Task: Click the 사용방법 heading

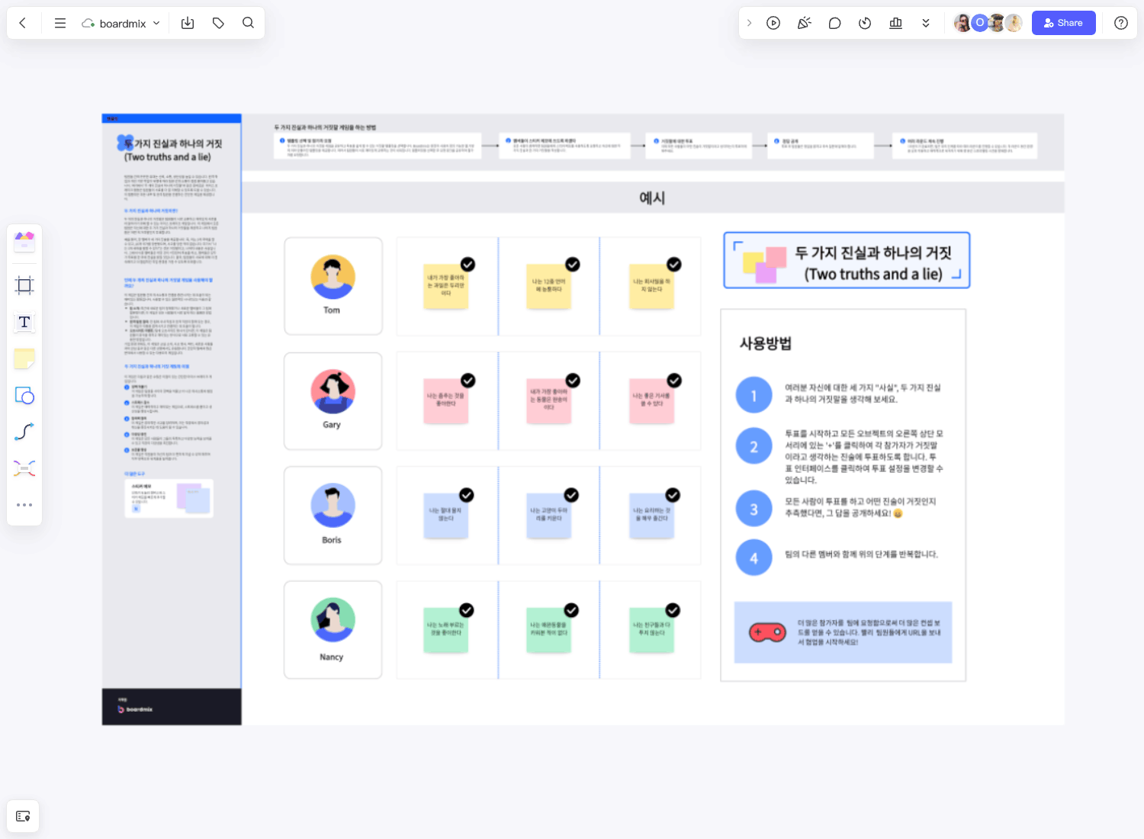Action: (766, 343)
